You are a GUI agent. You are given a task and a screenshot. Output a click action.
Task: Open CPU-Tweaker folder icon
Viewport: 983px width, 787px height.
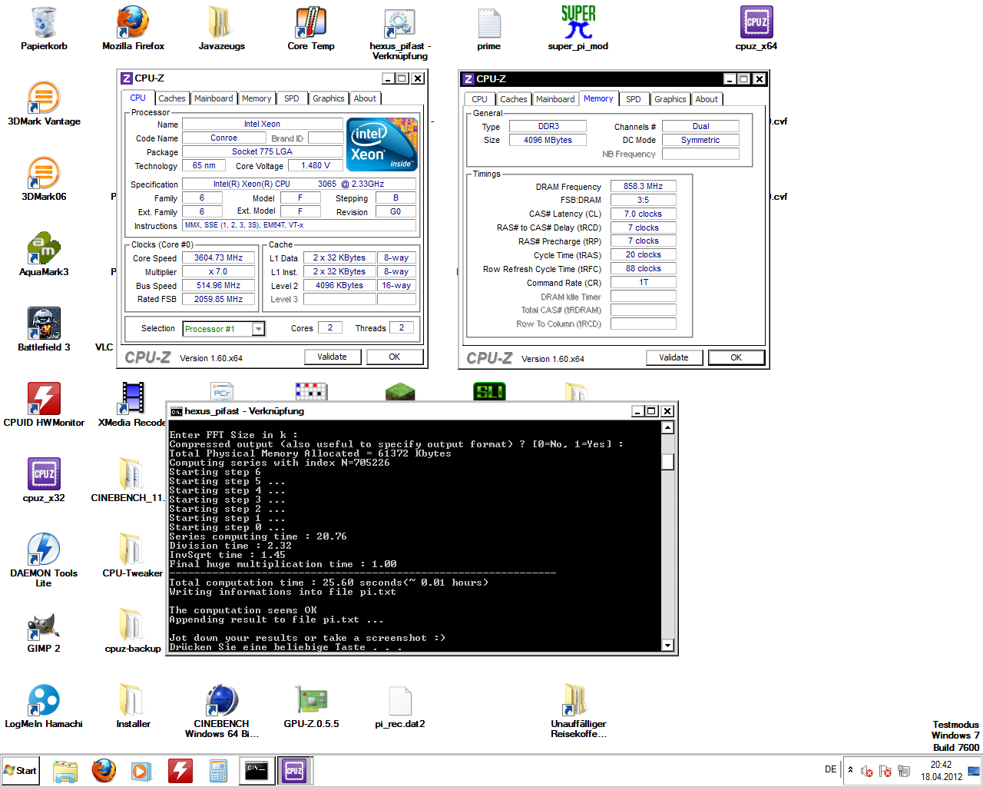pyautogui.click(x=132, y=556)
